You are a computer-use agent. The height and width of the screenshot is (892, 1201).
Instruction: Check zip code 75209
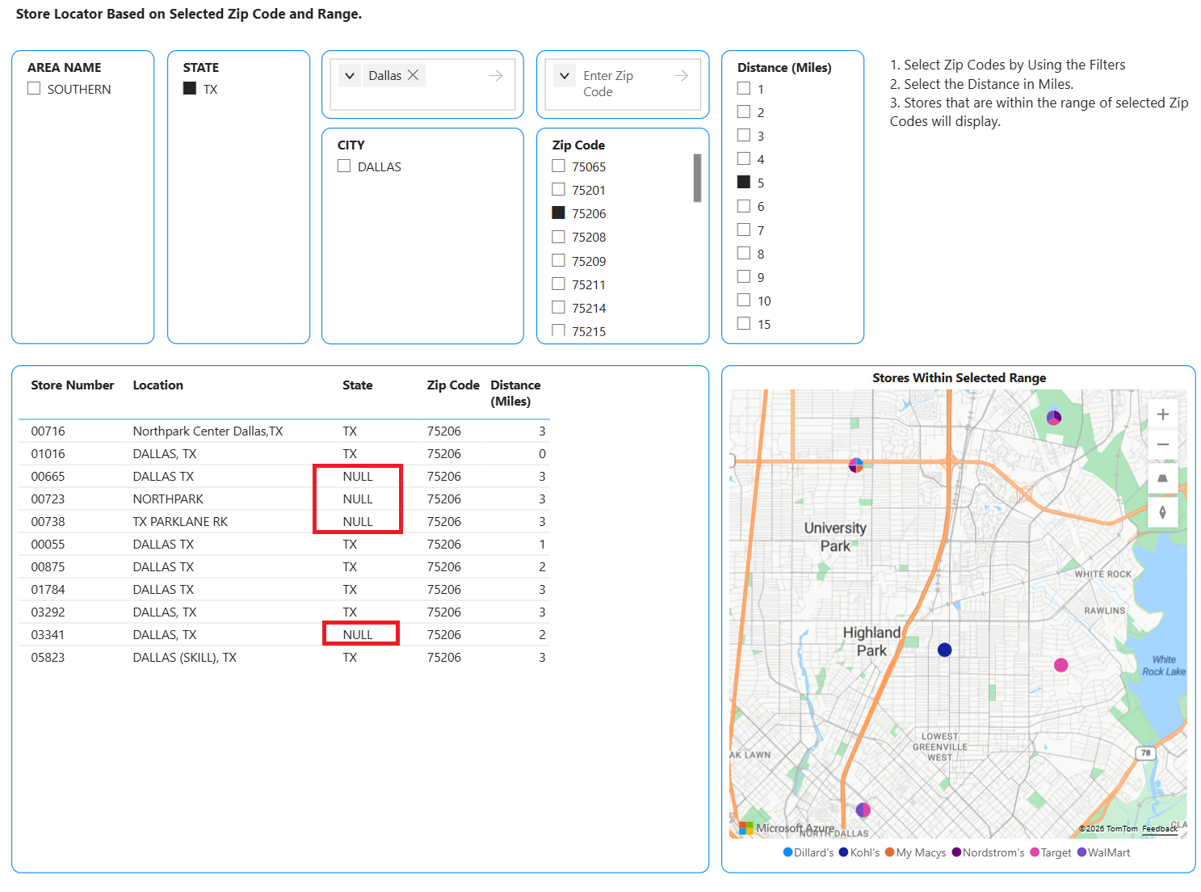pyautogui.click(x=558, y=260)
